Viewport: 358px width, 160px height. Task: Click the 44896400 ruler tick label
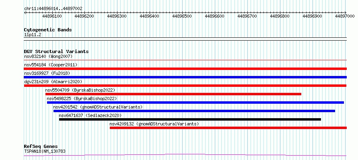[x=150, y=16]
